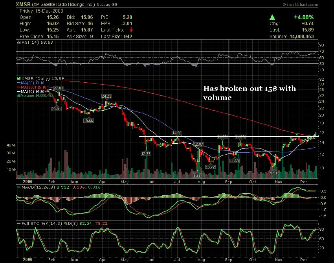
Task: Click the Bid Size value 46
Action: coord(90,24)
